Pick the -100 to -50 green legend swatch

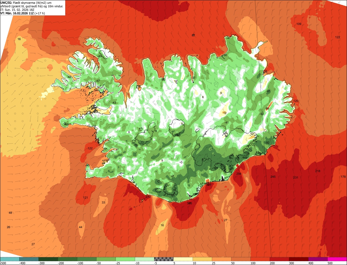pyautogui.click(x=87, y=259)
